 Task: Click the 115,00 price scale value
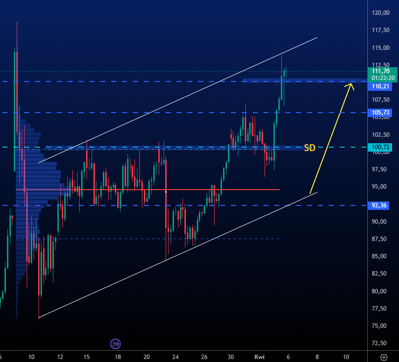coord(380,48)
